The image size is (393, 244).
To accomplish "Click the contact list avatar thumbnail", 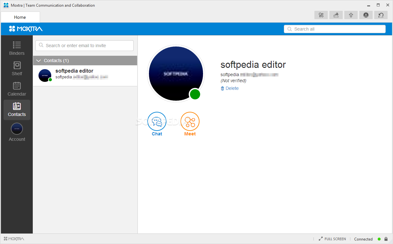I will [x=45, y=75].
